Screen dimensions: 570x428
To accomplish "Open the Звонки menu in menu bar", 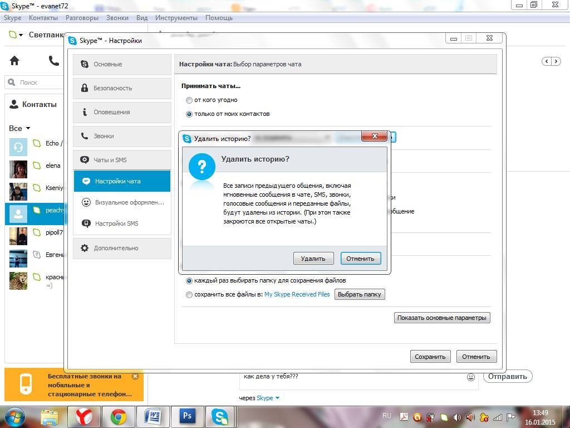I will (117, 18).
